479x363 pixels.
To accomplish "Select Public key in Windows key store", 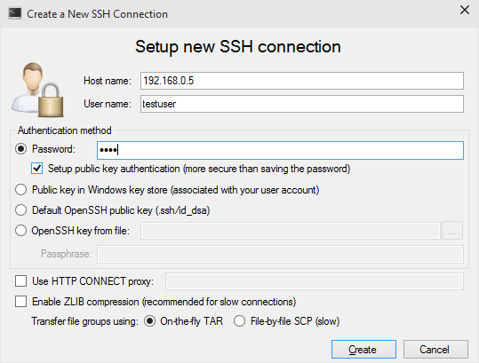I will [20, 190].
